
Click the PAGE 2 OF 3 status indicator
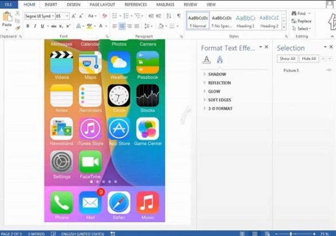point(11,234)
